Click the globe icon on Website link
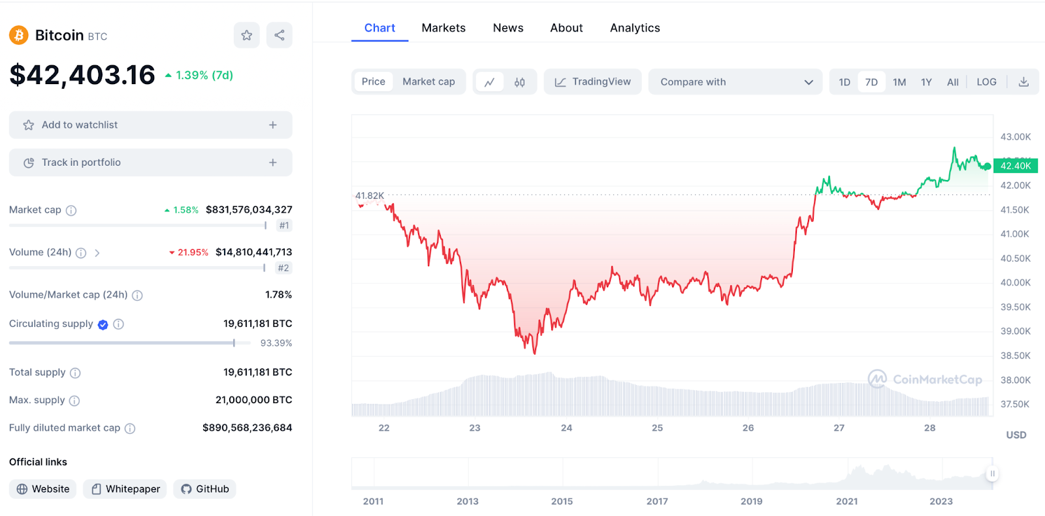This screenshot has width=1045, height=516. tap(22, 489)
